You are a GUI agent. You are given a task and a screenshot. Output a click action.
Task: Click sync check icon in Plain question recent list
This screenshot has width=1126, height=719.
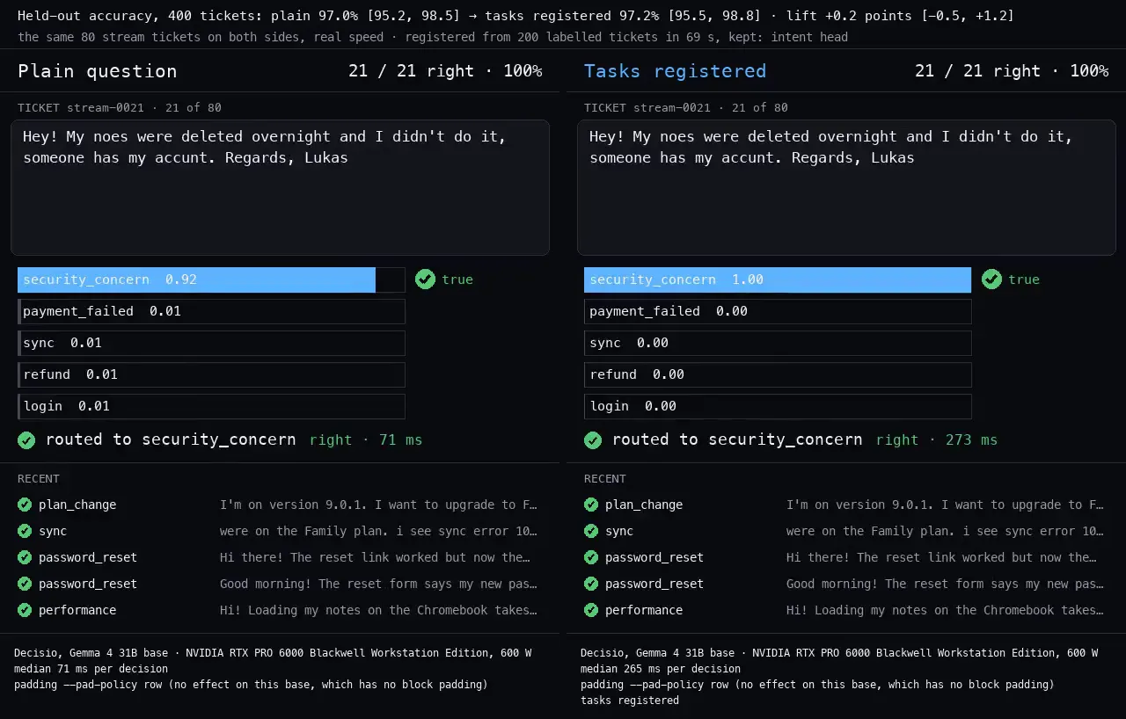coord(25,531)
